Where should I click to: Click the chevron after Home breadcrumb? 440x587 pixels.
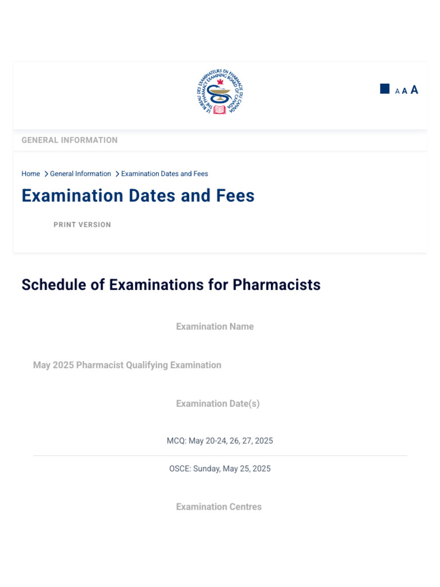[46, 174]
